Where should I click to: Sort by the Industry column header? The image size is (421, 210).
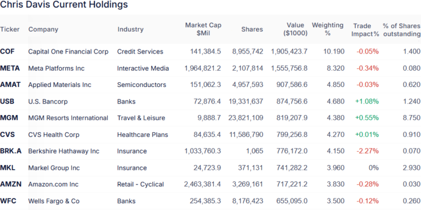point(130,29)
